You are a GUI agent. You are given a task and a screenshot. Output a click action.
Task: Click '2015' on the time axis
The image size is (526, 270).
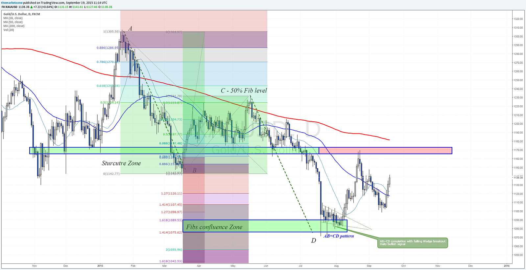click(100, 266)
